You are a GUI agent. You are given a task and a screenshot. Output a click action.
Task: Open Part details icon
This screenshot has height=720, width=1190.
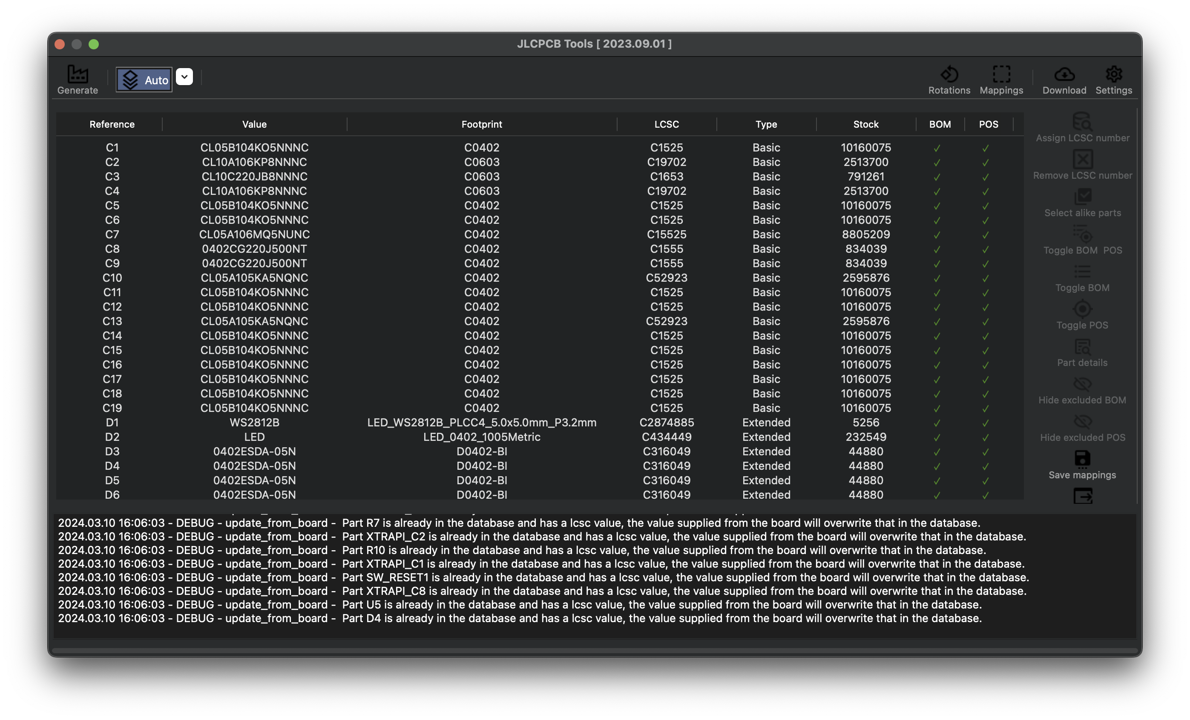pos(1082,346)
